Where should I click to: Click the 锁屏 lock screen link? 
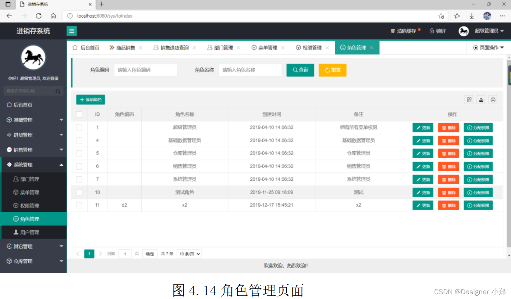[x=438, y=31]
